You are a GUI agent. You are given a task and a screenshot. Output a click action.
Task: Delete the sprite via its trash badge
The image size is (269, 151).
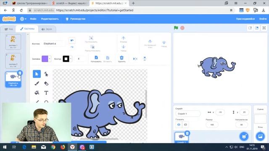coord(187,133)
